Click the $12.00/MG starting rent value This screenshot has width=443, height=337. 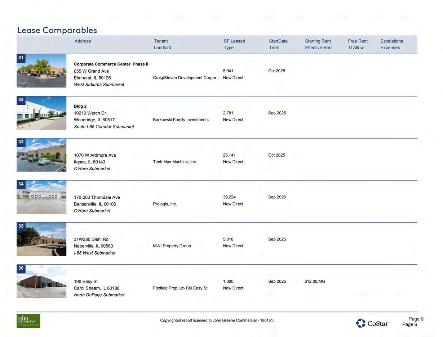pos(315,282)
